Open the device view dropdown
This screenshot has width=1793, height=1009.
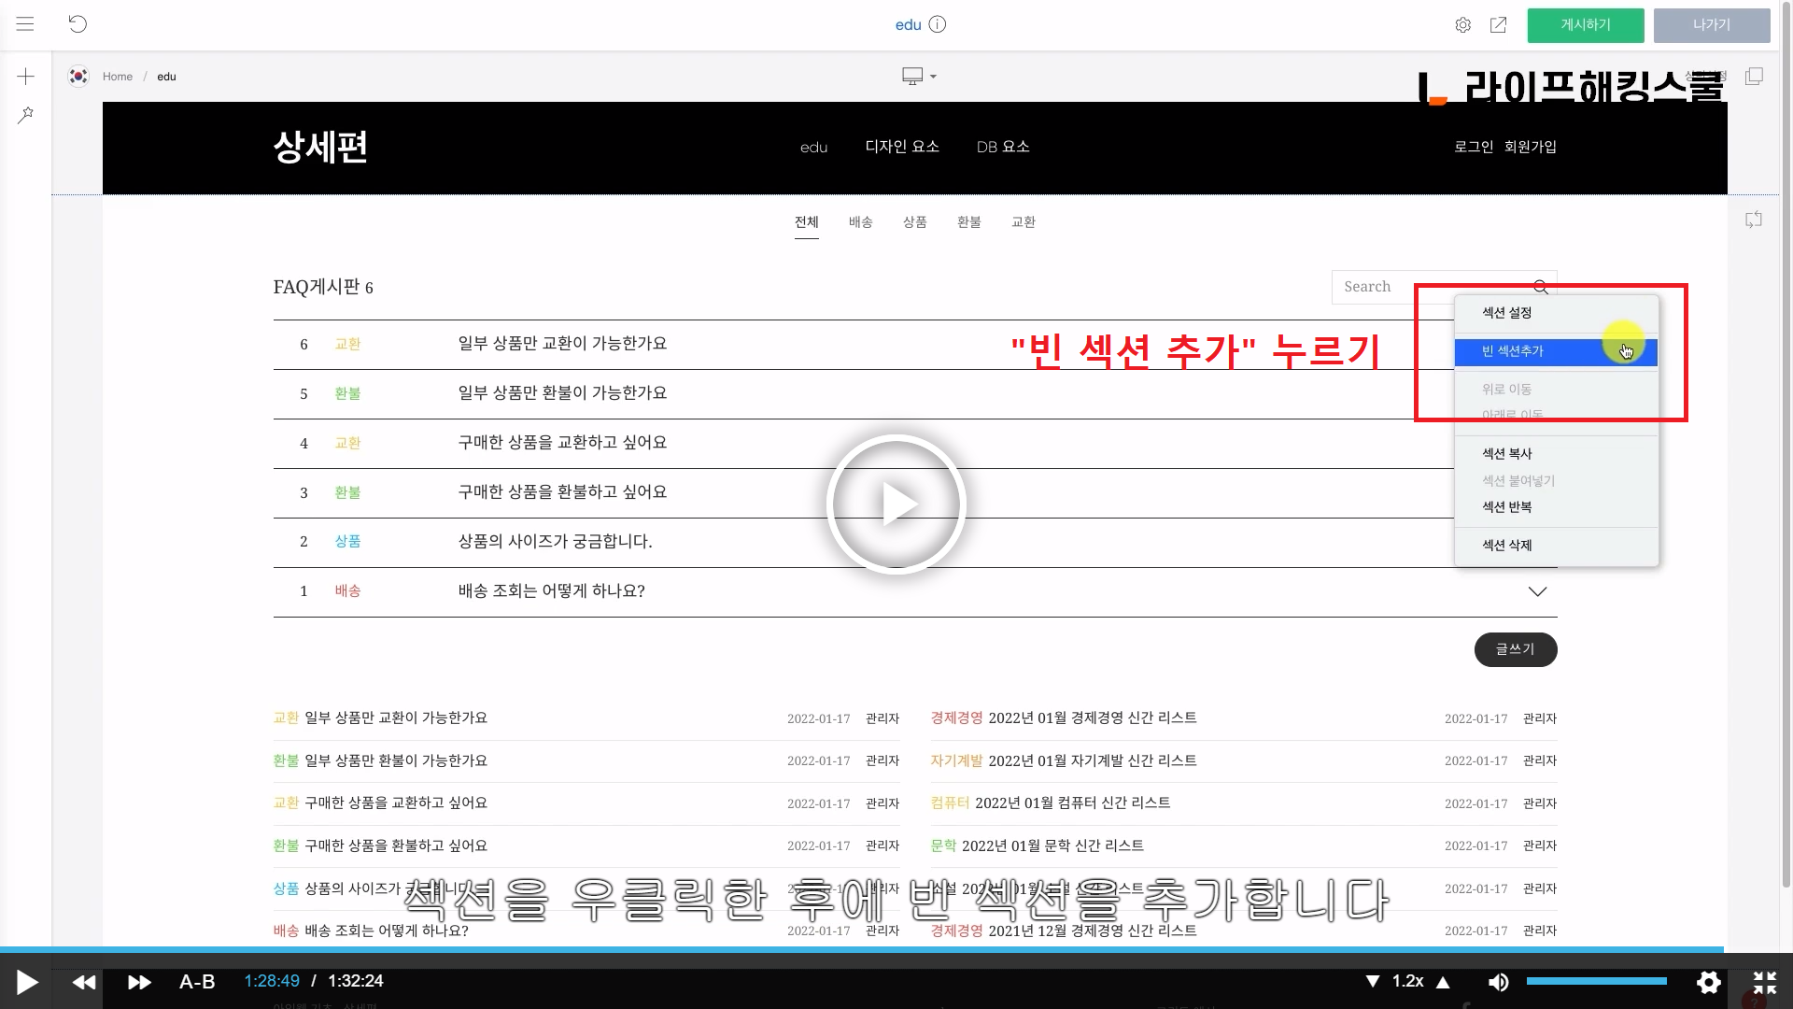coord(919,77)
